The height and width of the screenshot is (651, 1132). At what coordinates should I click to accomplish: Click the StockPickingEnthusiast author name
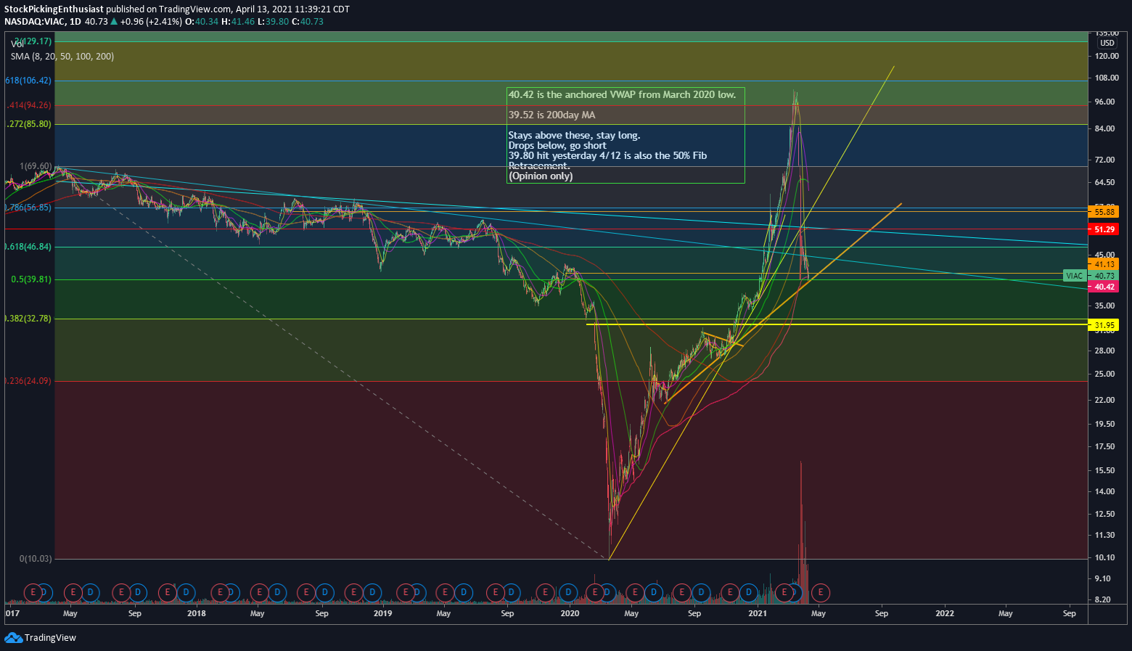pyautogui.click(x=54, y=9)
